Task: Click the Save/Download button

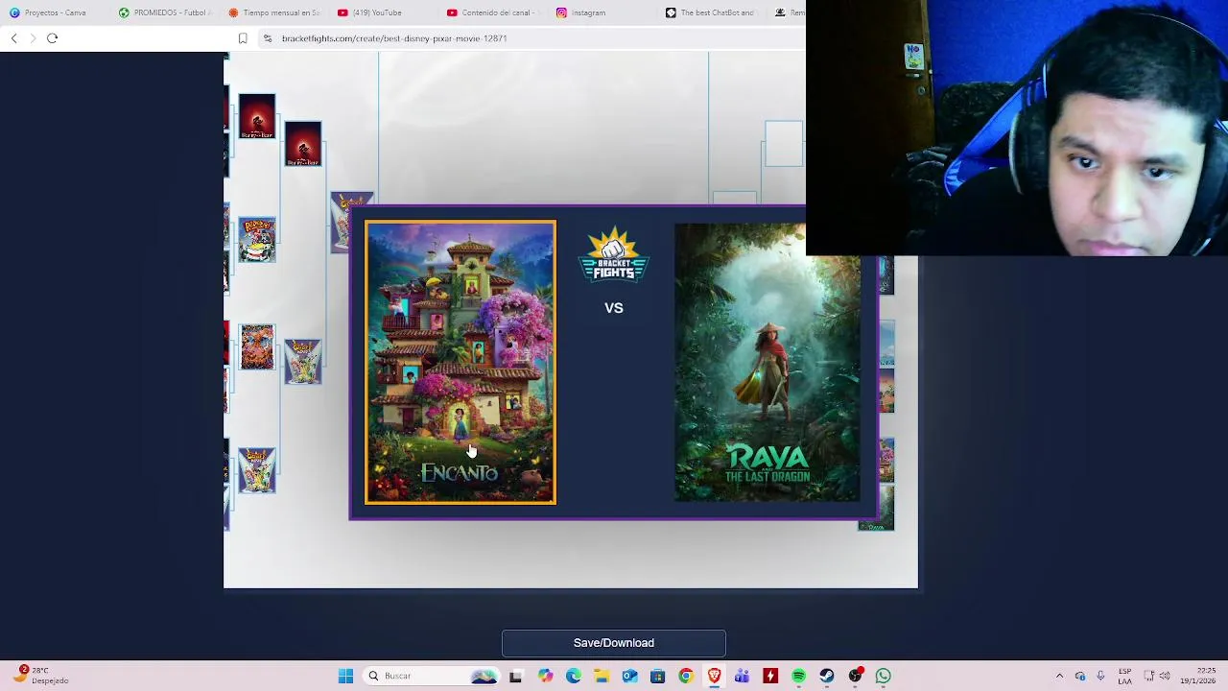Action: pos(614,643)
